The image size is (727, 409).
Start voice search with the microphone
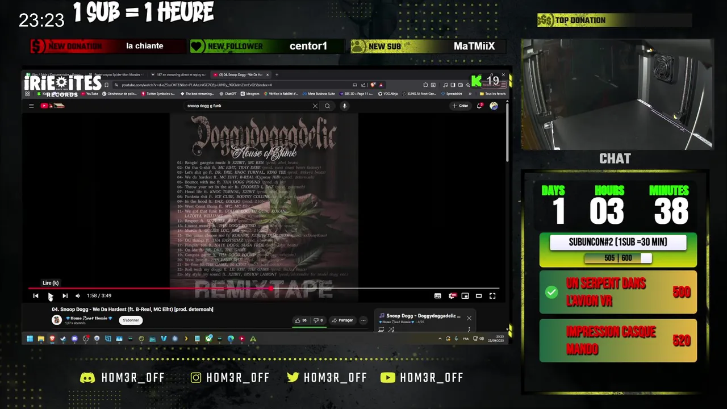[344, 106]
